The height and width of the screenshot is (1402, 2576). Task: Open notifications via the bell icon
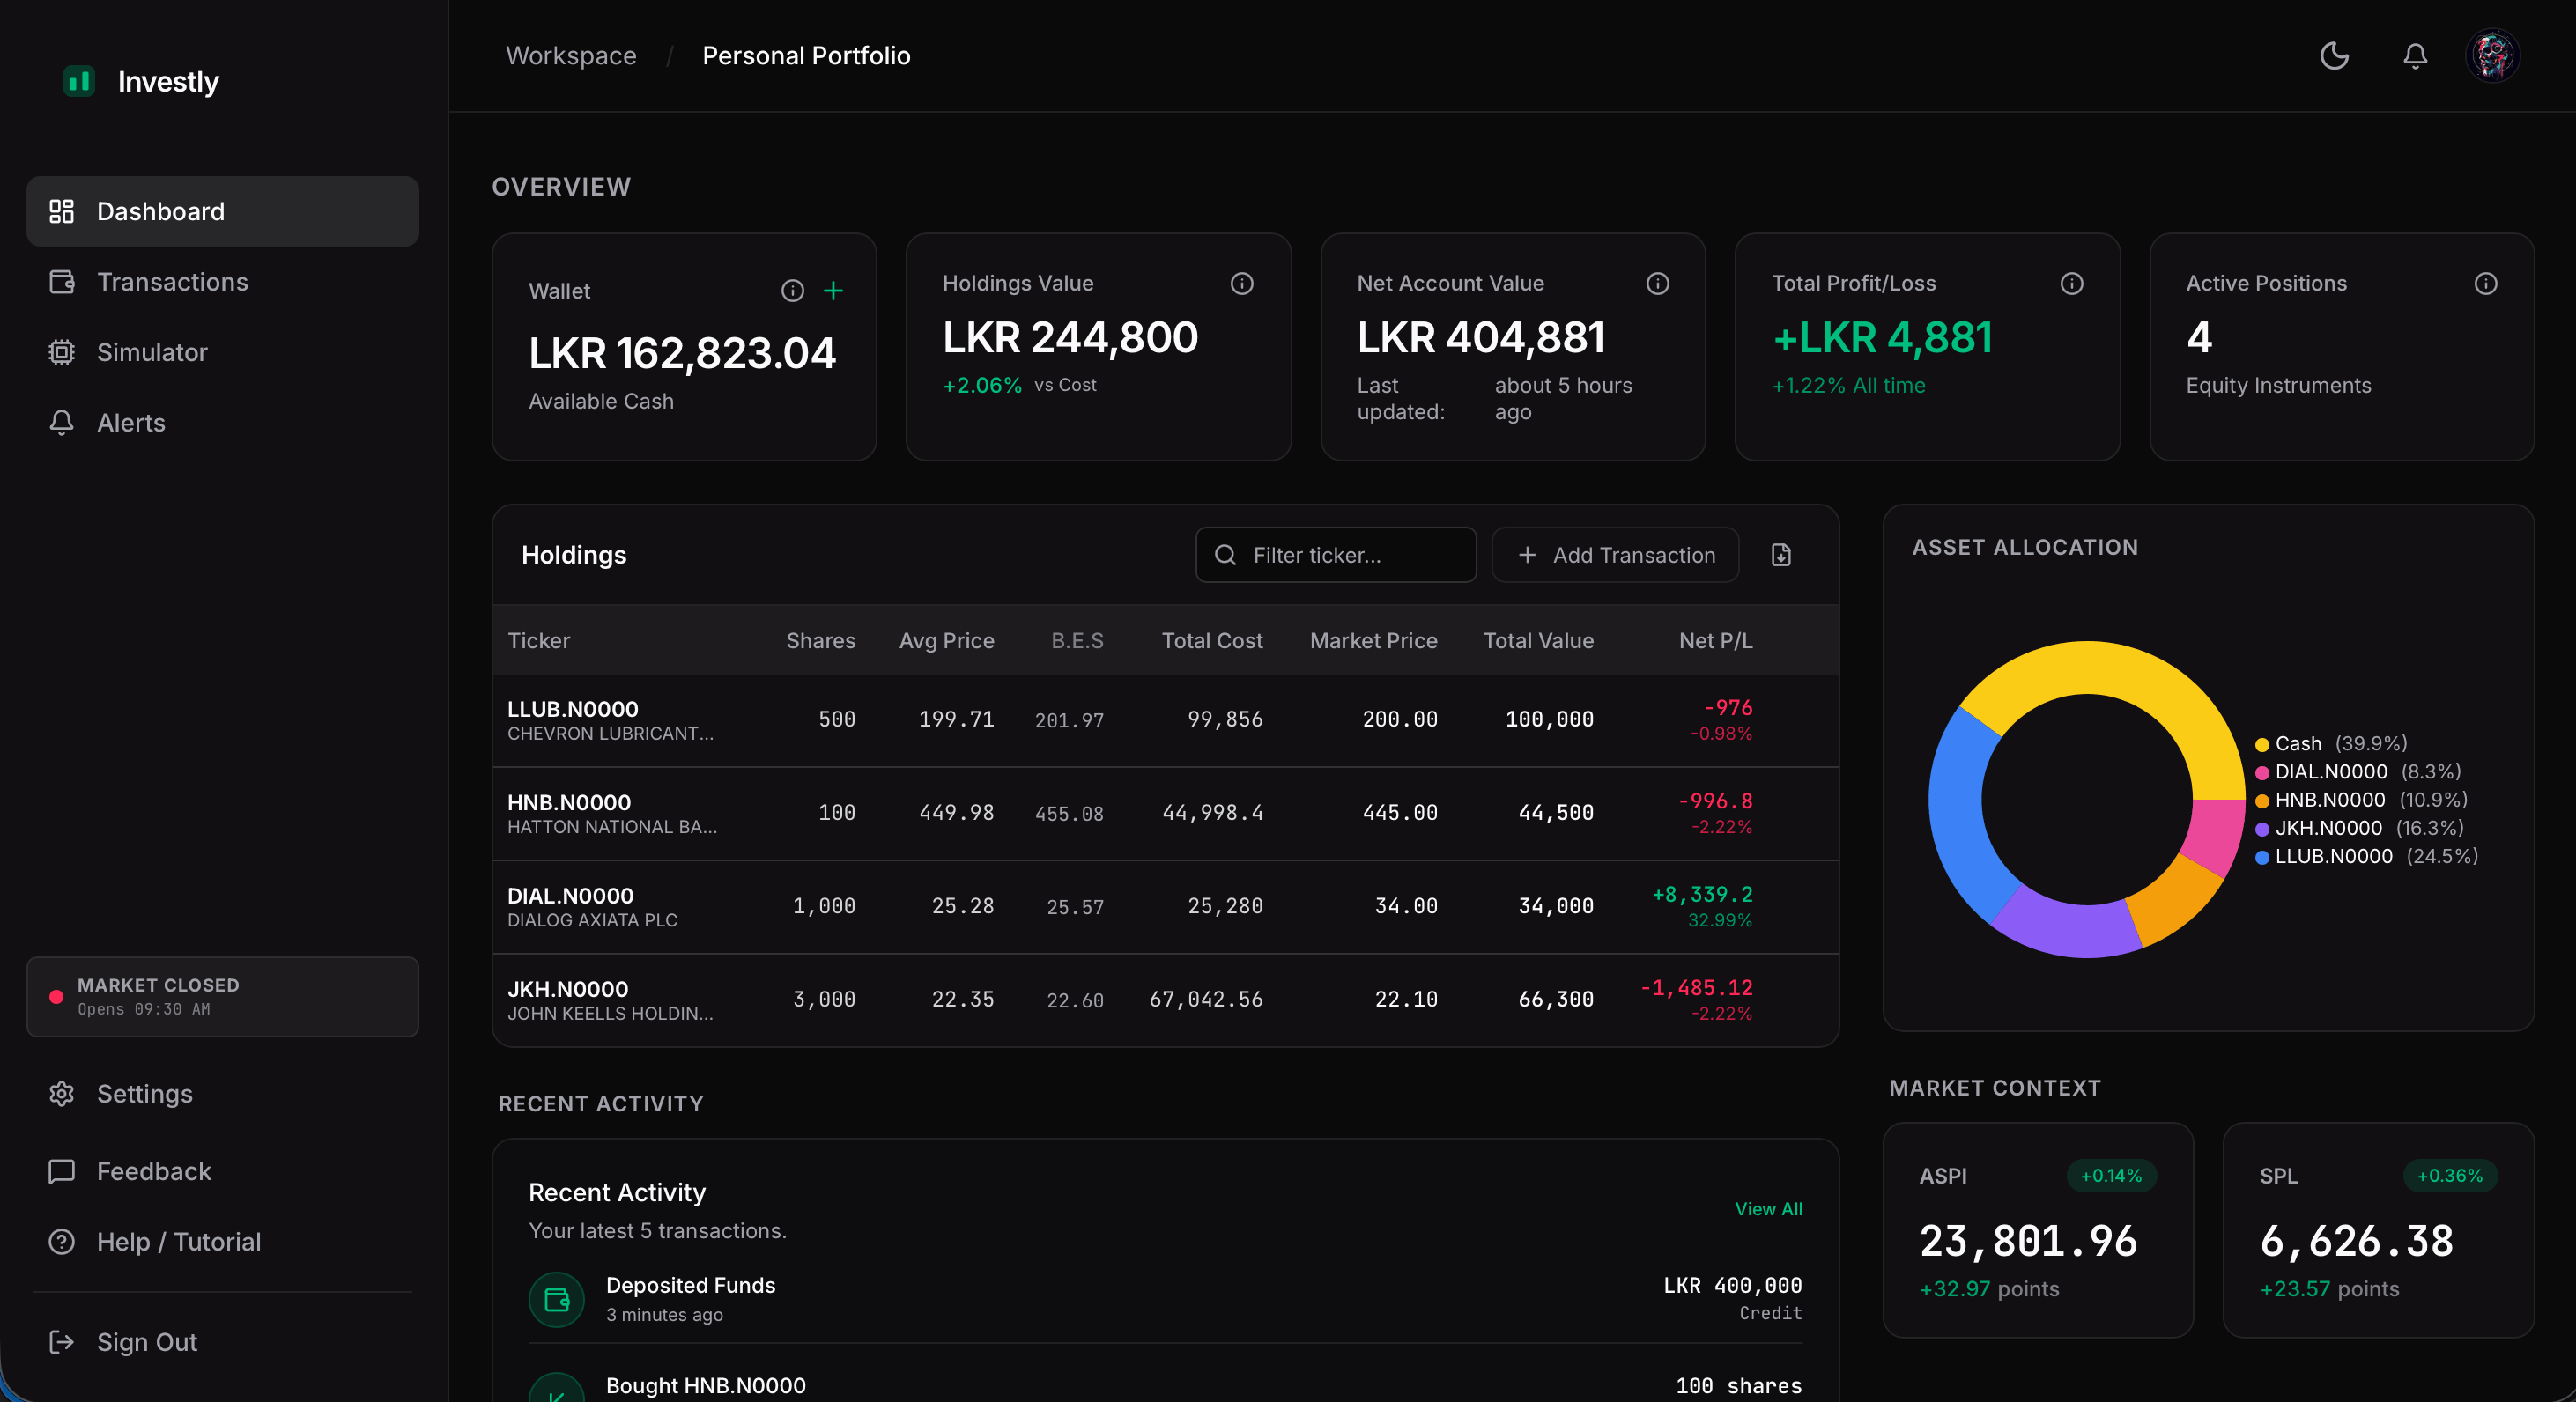[2415, 56]
